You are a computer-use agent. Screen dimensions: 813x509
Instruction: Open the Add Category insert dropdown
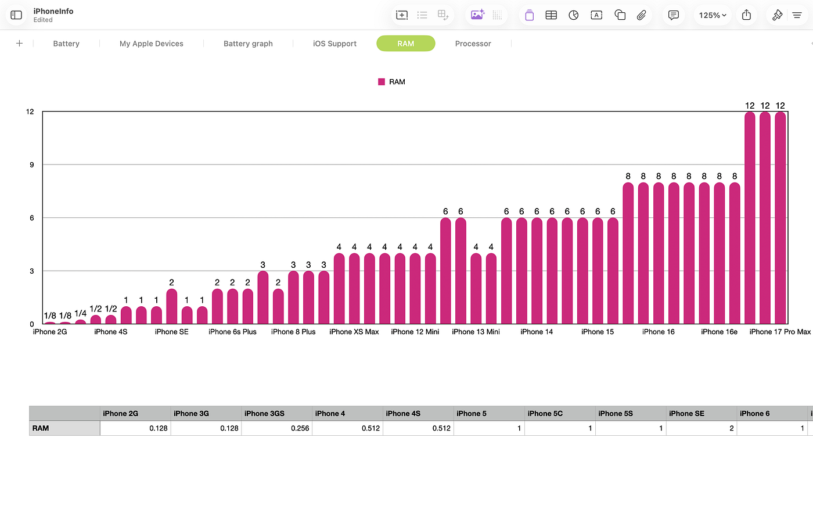[x=402, y=15]
